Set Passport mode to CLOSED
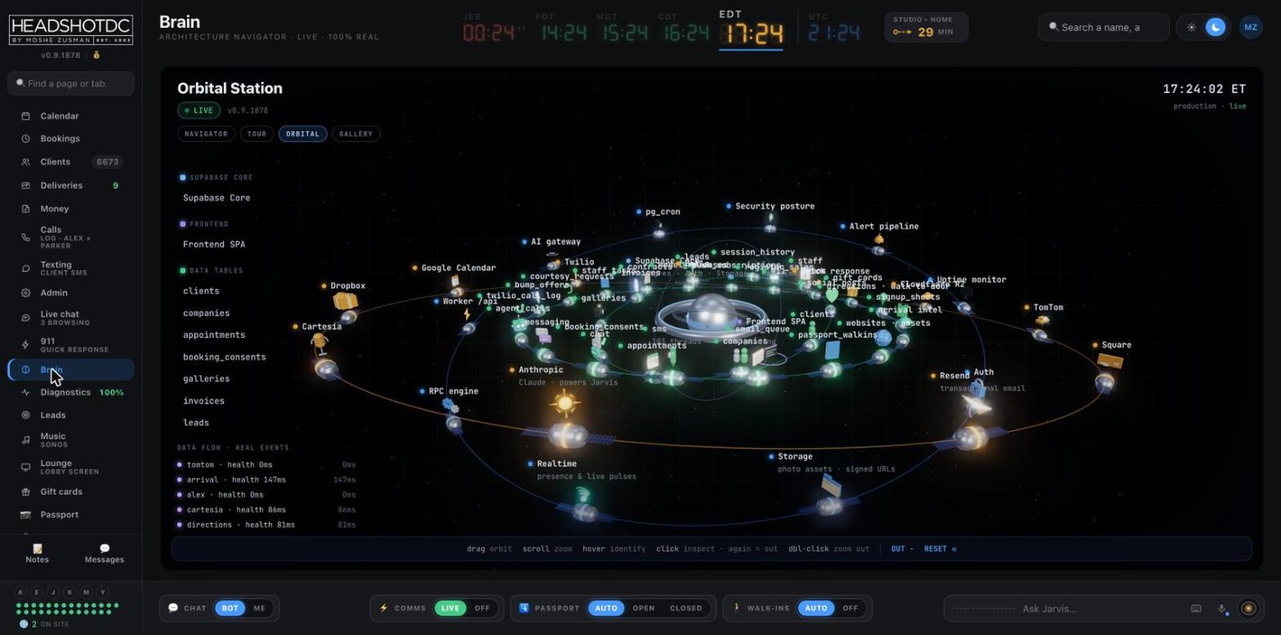The image size is (1281, 635). click(686, 609)
